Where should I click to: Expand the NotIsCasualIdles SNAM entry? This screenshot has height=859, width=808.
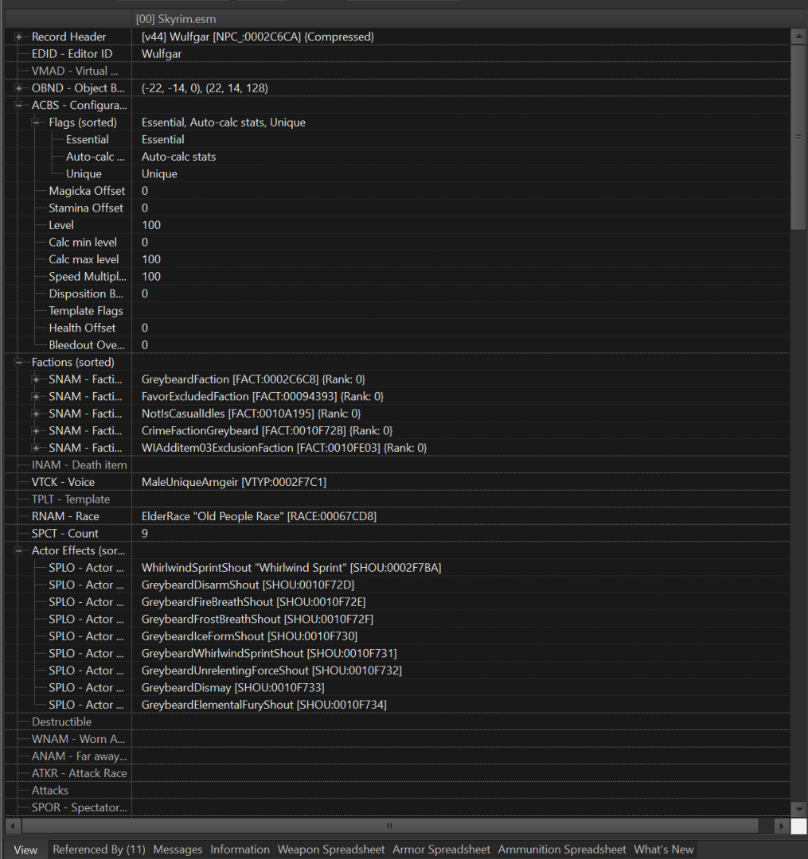pyautogui.click(x=36, y=414)
